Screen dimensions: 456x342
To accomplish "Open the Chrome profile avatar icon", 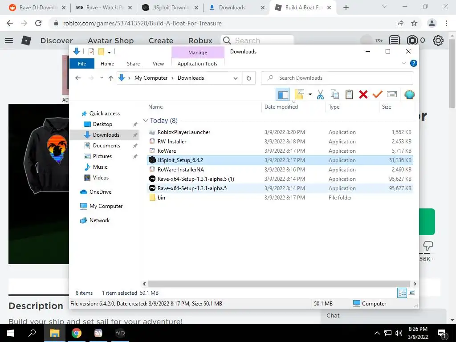I will pos(432,23).
